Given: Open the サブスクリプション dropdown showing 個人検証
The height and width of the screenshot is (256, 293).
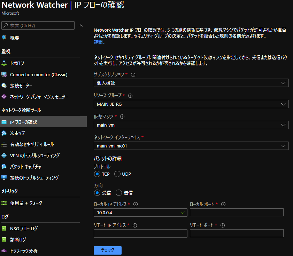Looking at the screenshot, I should point(191,83).
